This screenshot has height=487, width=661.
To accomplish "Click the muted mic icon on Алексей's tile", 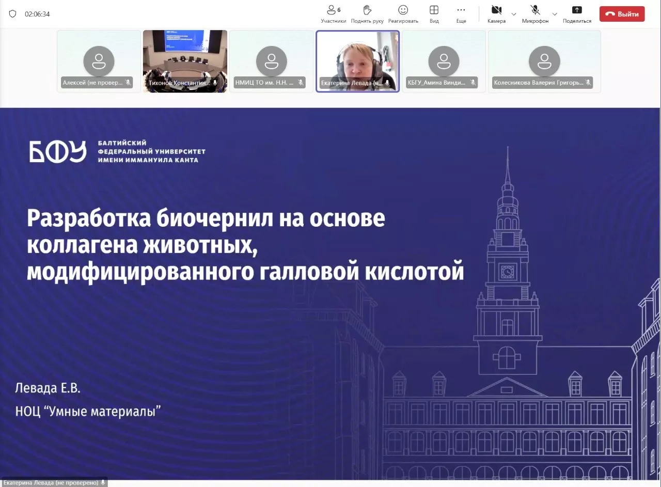I will coord(128,83).
